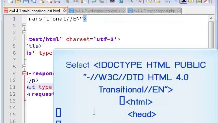Toggle the highlighted Indent Guide icon
Image resolution: width=218 pixels, height=123 pixels.
click(183, 1)
